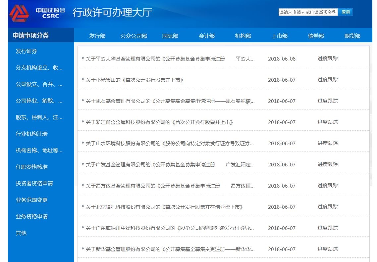Open the 发行证券 category in sidebar
The height and width of the screenshot is (262, 377).
(24, 51)
